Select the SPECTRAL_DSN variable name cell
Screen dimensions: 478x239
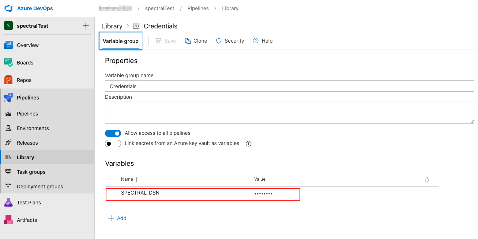(140, 193)
